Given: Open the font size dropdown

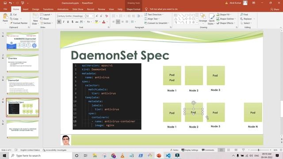Looking at the screenshot, I should point(93,16).
